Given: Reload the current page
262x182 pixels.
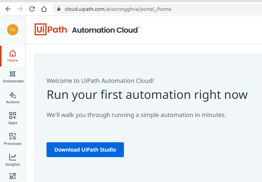Looking at the screenshot, I should pos(32,9).
